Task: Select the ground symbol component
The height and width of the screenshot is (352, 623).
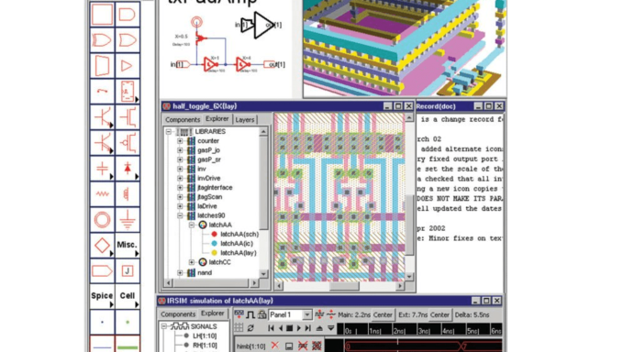Action: (x=128, y=219)
